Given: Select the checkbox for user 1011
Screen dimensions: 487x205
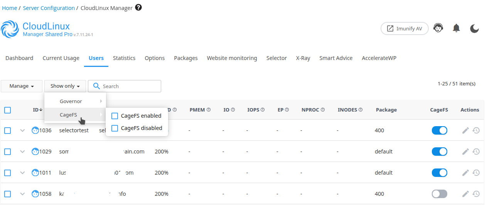Looking at the screenshot, I should click(x=8, y=173).
